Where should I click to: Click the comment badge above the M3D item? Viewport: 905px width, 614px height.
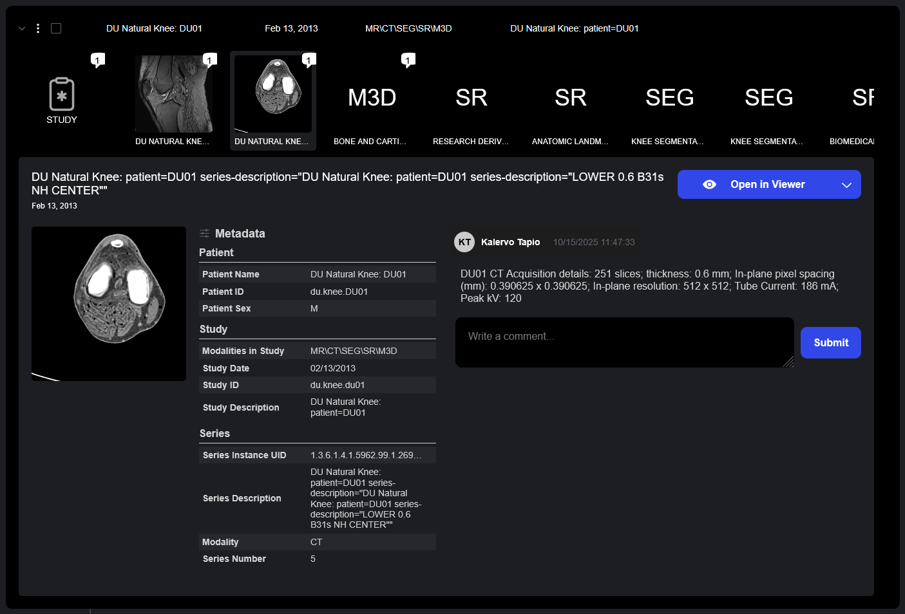pyautogui.click(x=408, y=59)
